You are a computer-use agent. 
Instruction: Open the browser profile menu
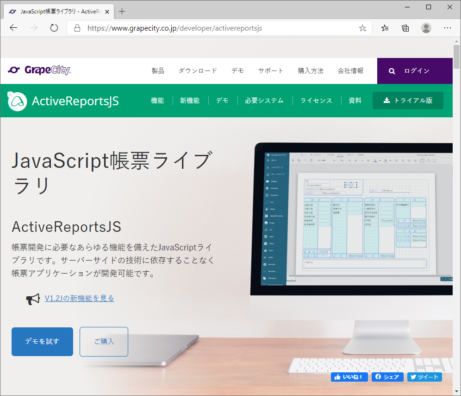pyautogui.click(x=426, y=28)
